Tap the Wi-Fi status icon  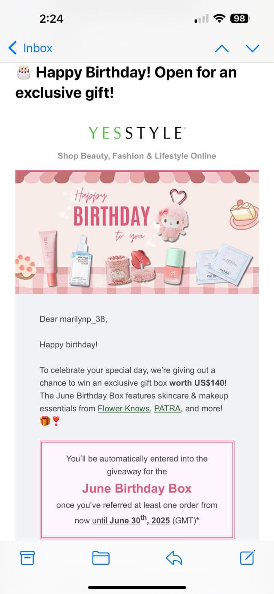[220, 18]
